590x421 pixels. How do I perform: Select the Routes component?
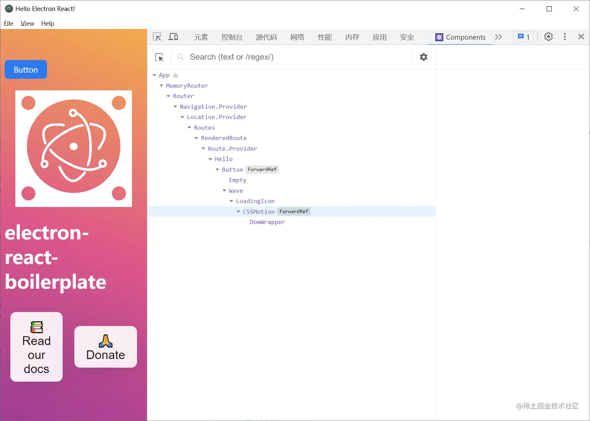[x=204, y=128]
